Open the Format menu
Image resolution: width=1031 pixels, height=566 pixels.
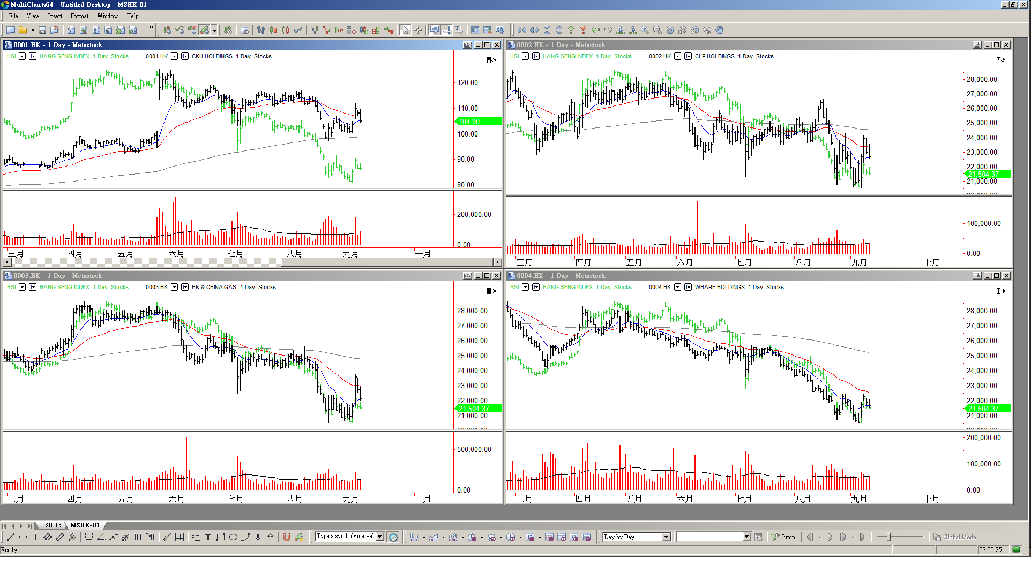point(79,16)
